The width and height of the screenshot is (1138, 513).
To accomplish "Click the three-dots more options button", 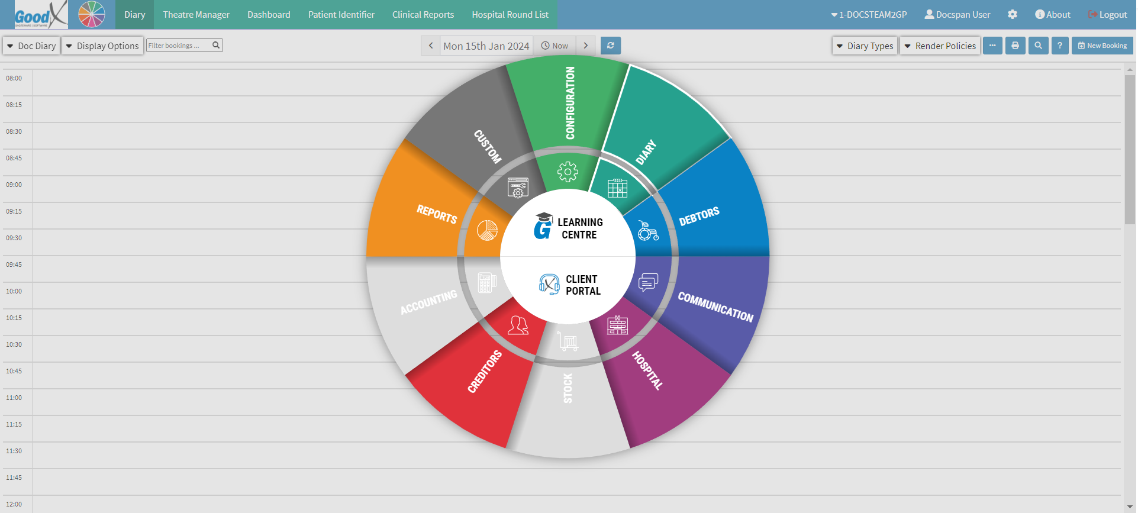I will [x=992, y=46].
